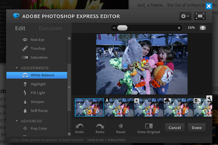Toggle full screen editor mode
This screenshot has height=145, width=218.
click(x=200, y=16)
